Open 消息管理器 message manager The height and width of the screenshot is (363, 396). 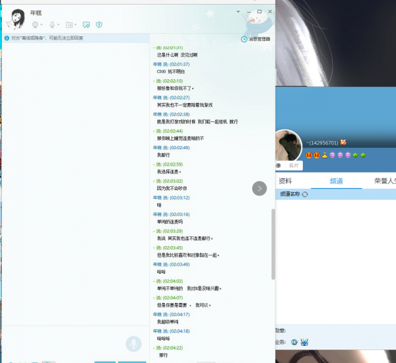tap(255, 39)
